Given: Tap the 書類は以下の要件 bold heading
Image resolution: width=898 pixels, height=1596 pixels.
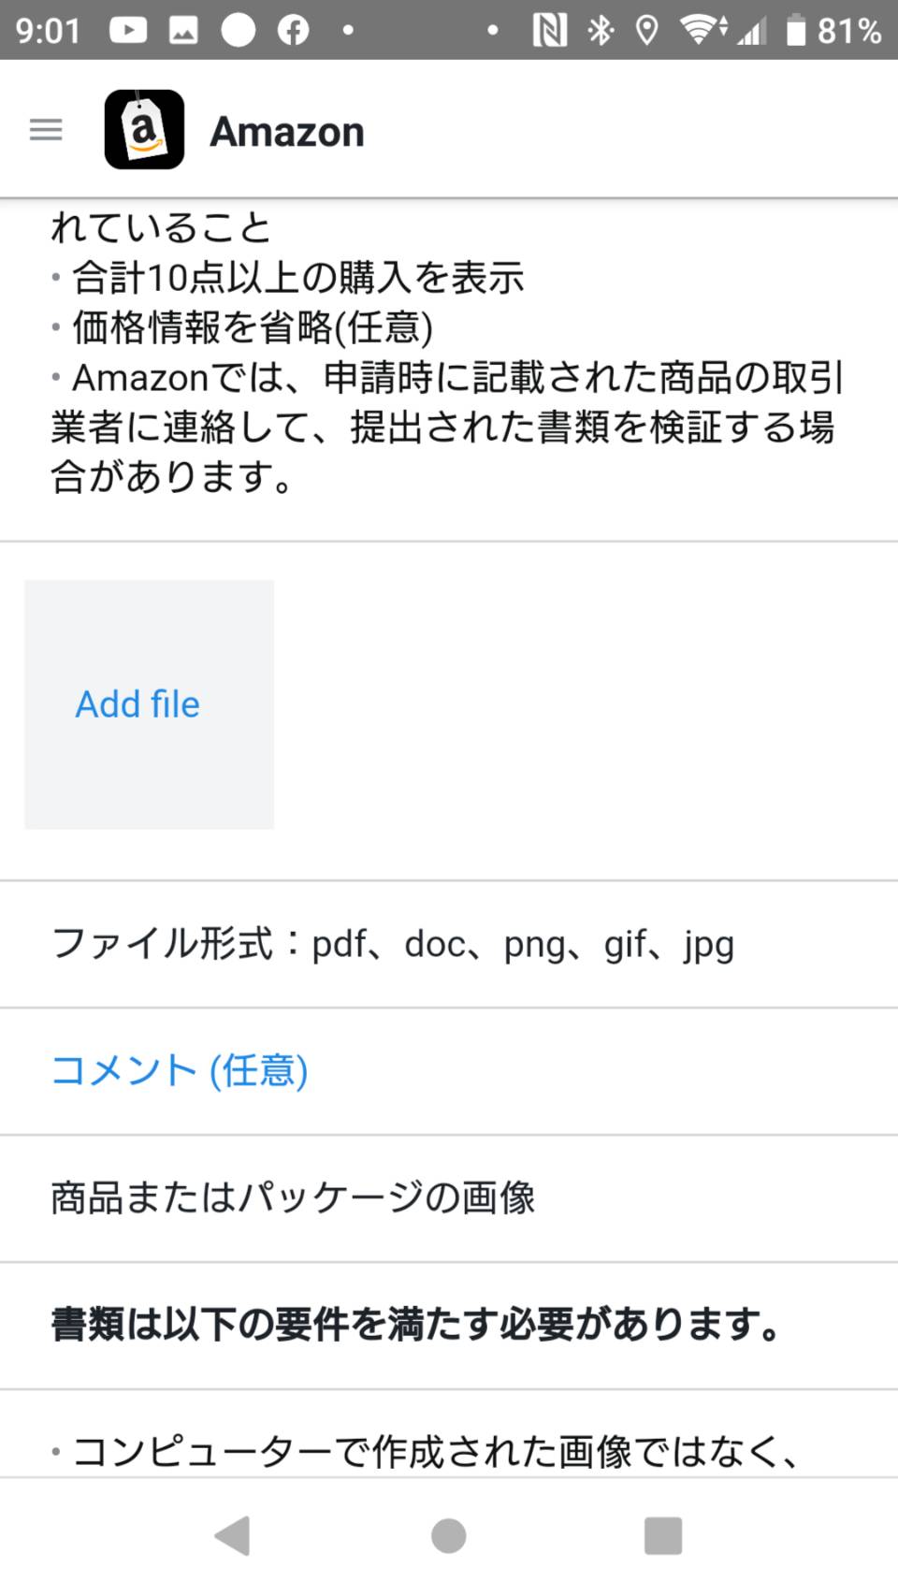Looking at the screenshot, I should point(415,1326).
